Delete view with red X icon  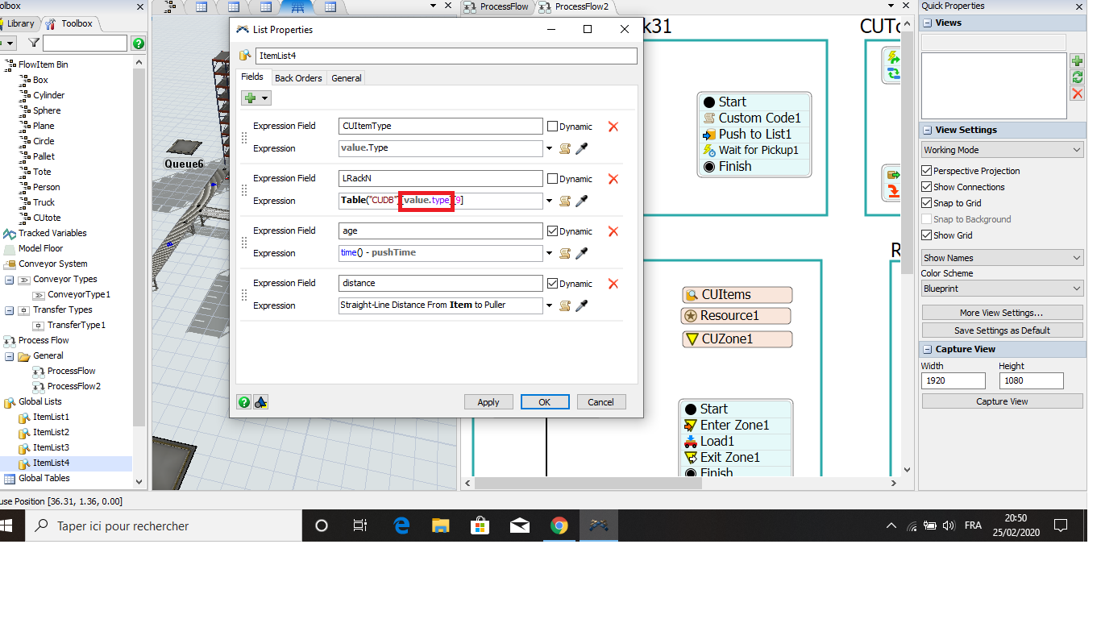(1078, 93)
